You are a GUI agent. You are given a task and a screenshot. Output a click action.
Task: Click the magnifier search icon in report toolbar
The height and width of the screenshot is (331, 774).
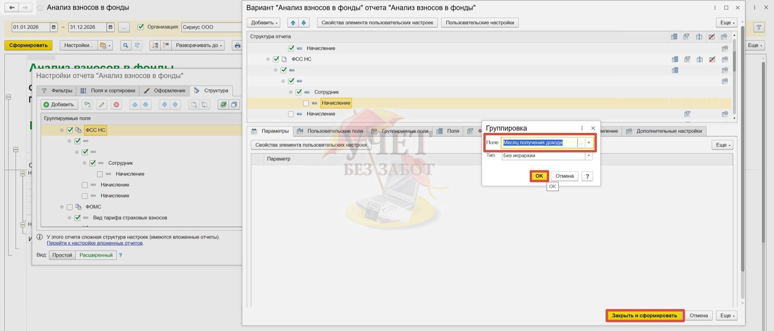pos(126,45)
